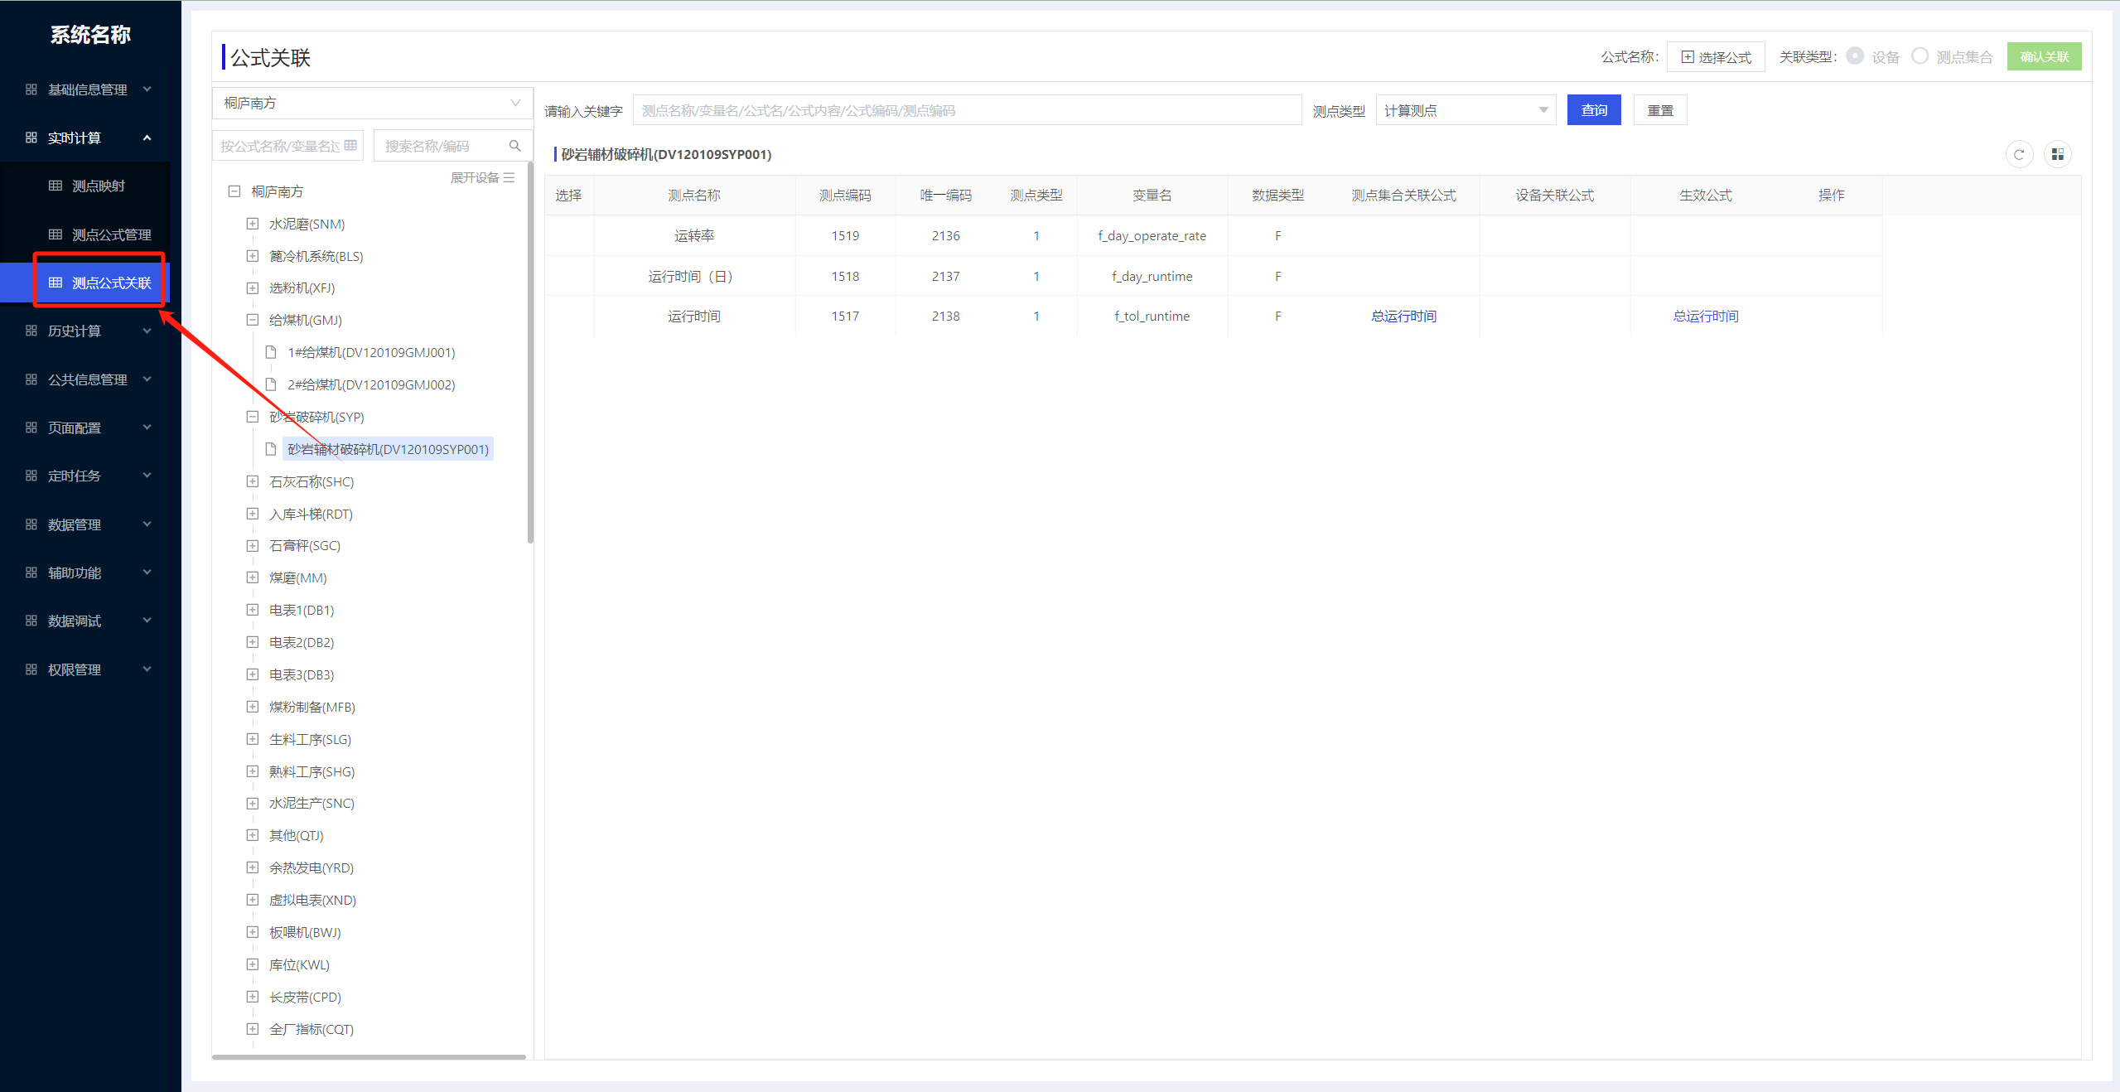Expand the 电表1(DB1) tree node
The height and width of the screenshot is (1092, 2120).
[x=253, y=610]
